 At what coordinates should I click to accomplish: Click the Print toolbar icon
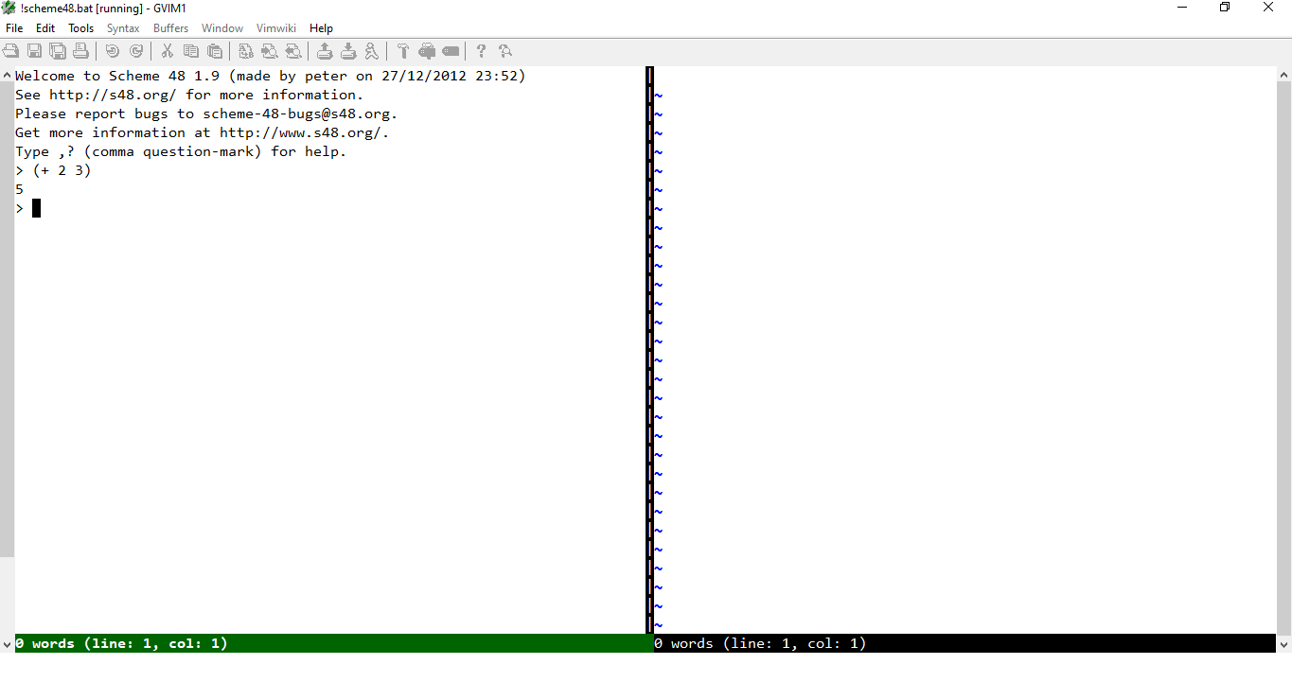point(81,51)
